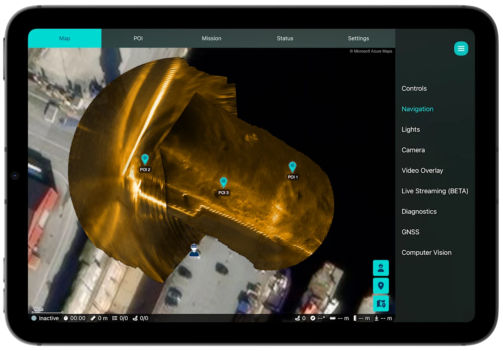Click the operator hard-hat map button
Viewport: 503px width, 351px height.
(381, 268)
